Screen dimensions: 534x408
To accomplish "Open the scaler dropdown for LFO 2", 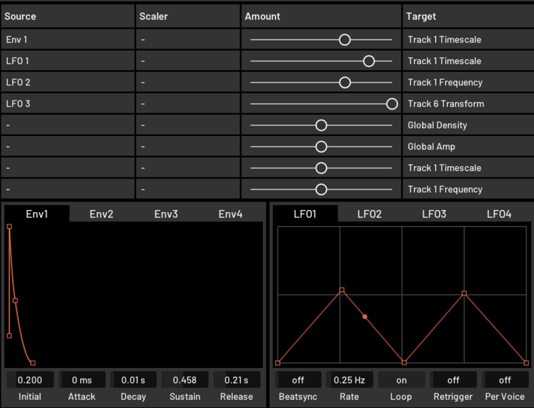I will point(188,83).
